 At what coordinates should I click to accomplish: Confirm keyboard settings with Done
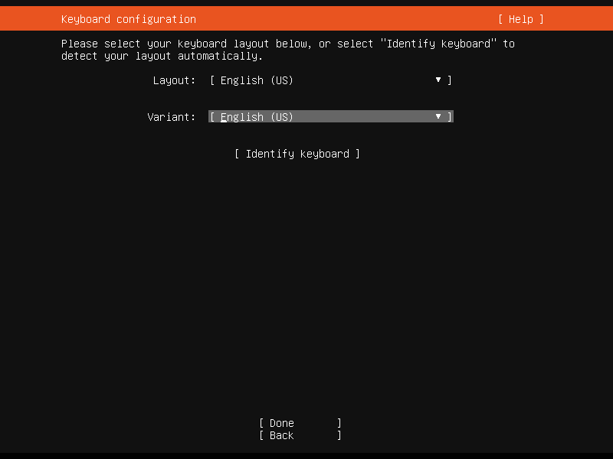click(299, 422)
